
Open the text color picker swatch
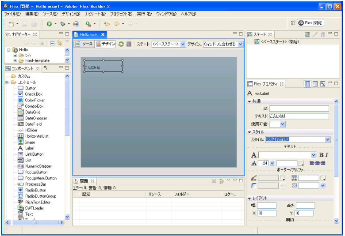tap(301, 163)
